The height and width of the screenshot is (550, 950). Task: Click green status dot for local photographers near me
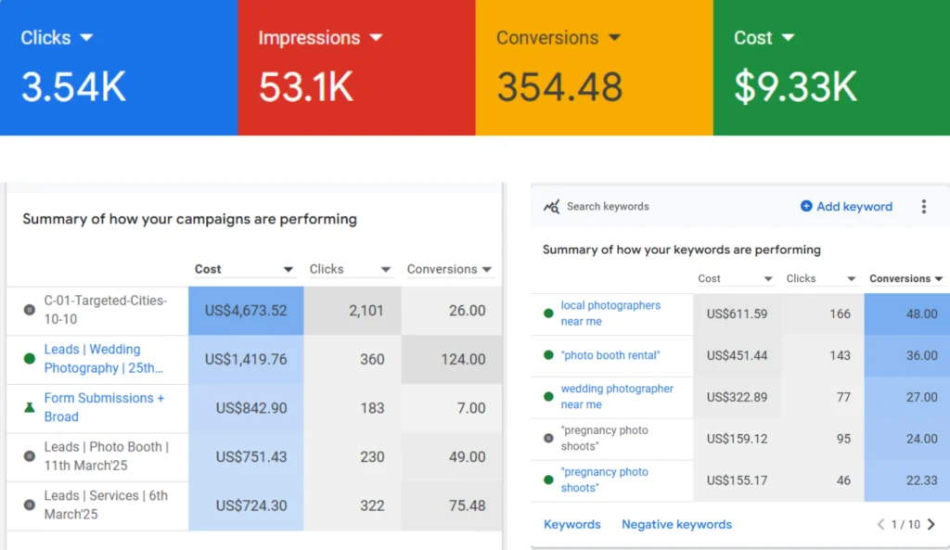548,313
